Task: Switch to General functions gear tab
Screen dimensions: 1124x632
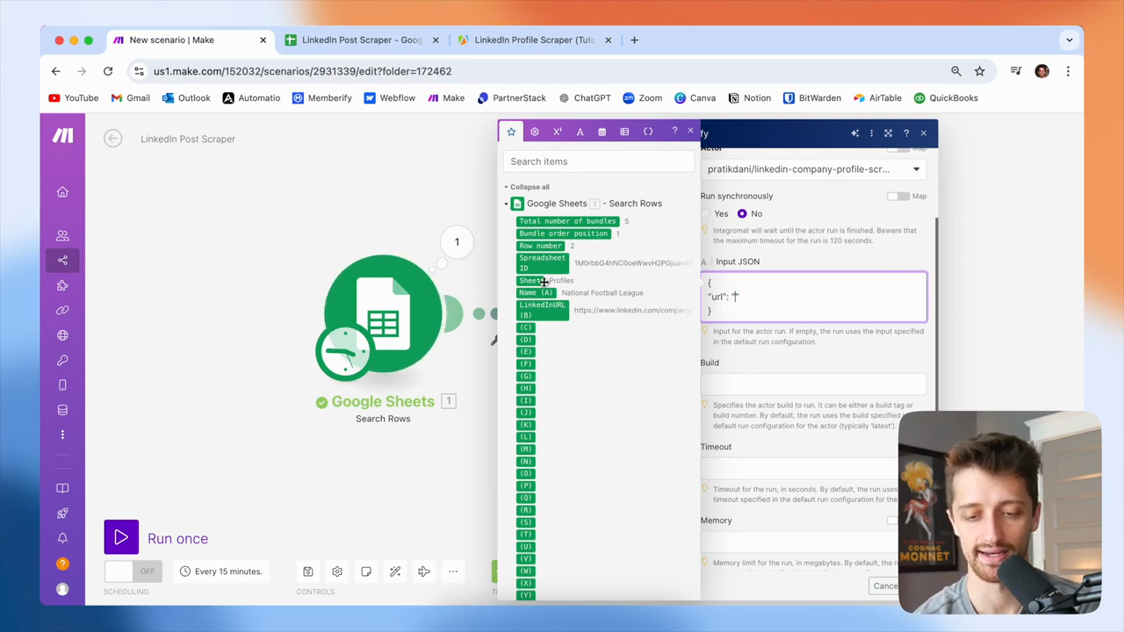Action: (534, 132)
